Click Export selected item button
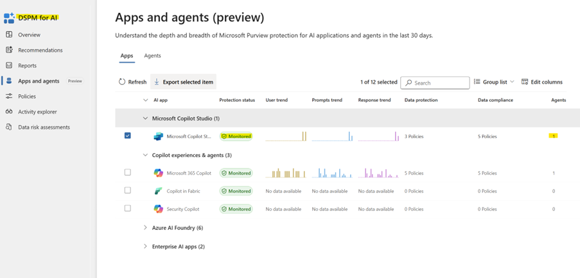 tap(183, 82)
